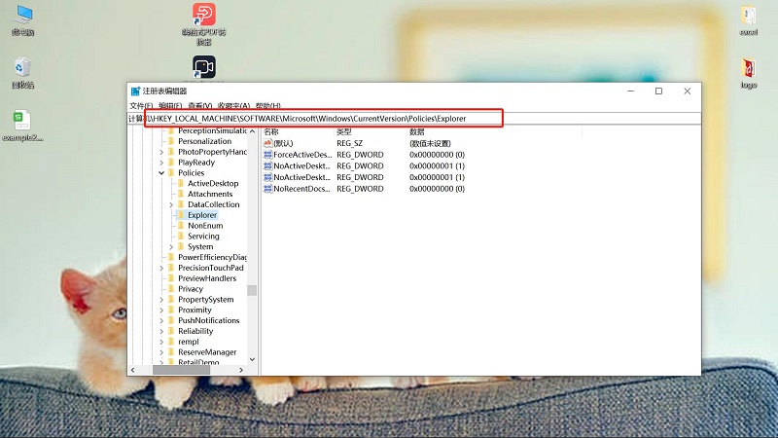Select the excel folder on desktop
Viewport: 778px width, 438px height.
pos(749,20)
